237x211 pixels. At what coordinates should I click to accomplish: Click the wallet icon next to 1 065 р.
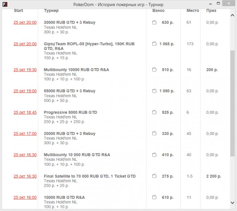tap(154, 44)
